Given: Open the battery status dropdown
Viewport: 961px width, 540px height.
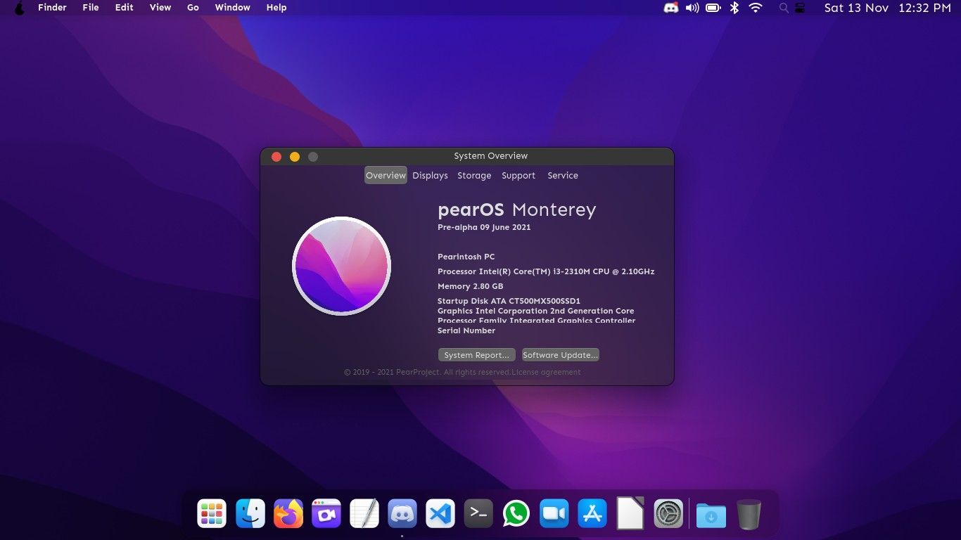Looking at the screenshot, I should click(x=713, y=8).
